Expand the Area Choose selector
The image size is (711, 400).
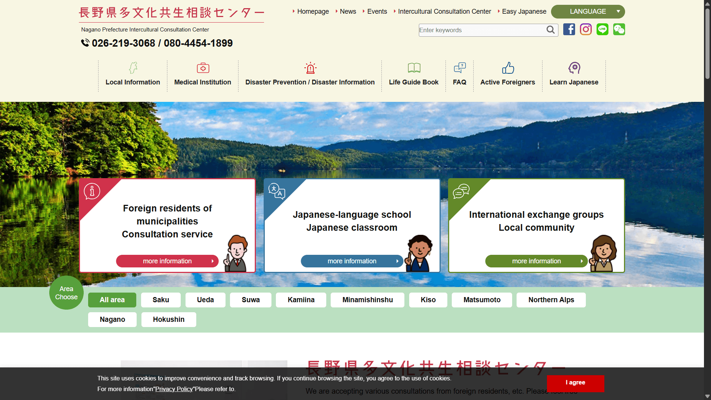[x=66, y=292]
